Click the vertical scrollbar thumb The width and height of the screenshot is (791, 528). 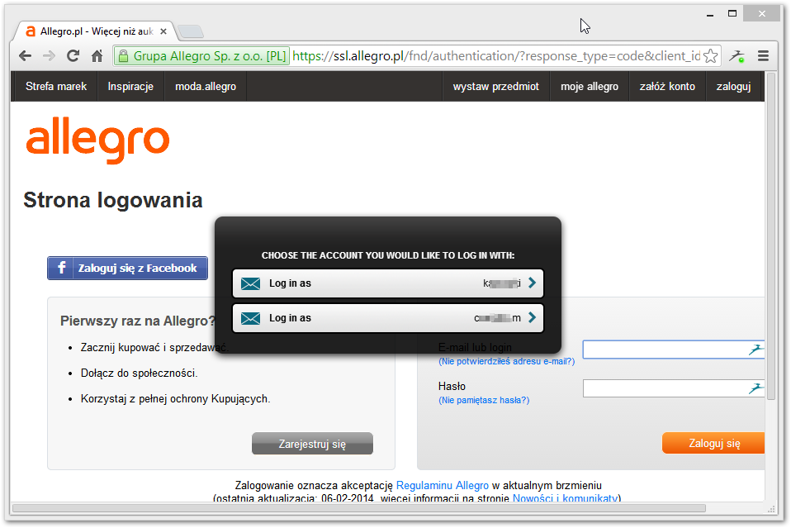(x=771, y=237)
